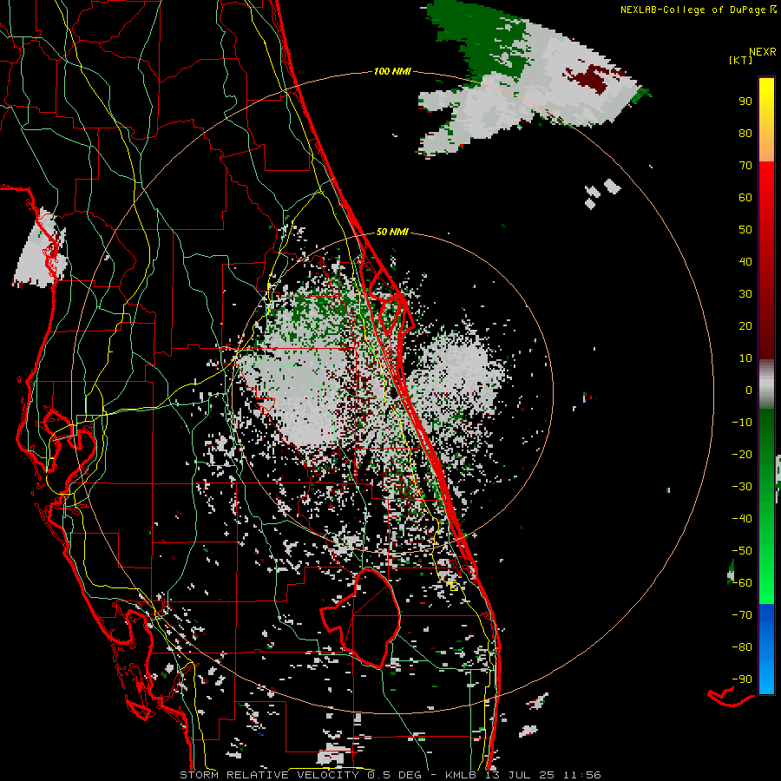Click the positive 50 value on velocity scale
The height and width of the screenshot is (781, 781).
click(x=745, y=230)
